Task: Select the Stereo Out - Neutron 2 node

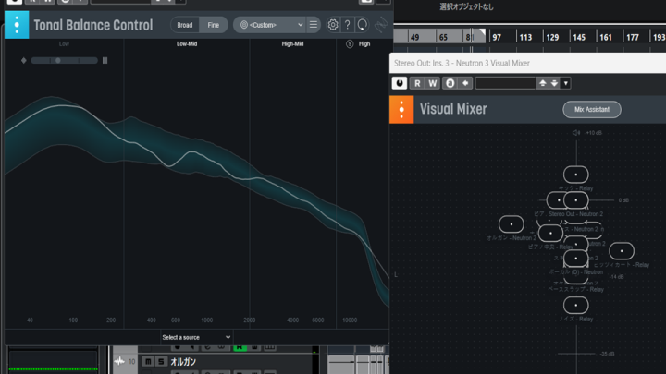Action: point(576,200)
